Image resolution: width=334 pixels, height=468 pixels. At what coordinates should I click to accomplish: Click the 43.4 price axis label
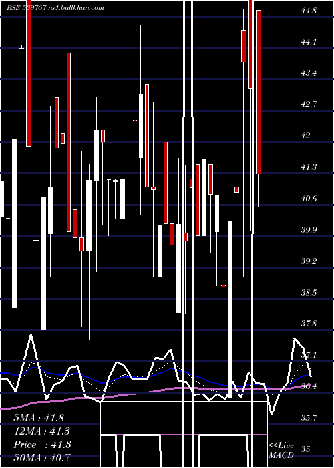(309, 73)
